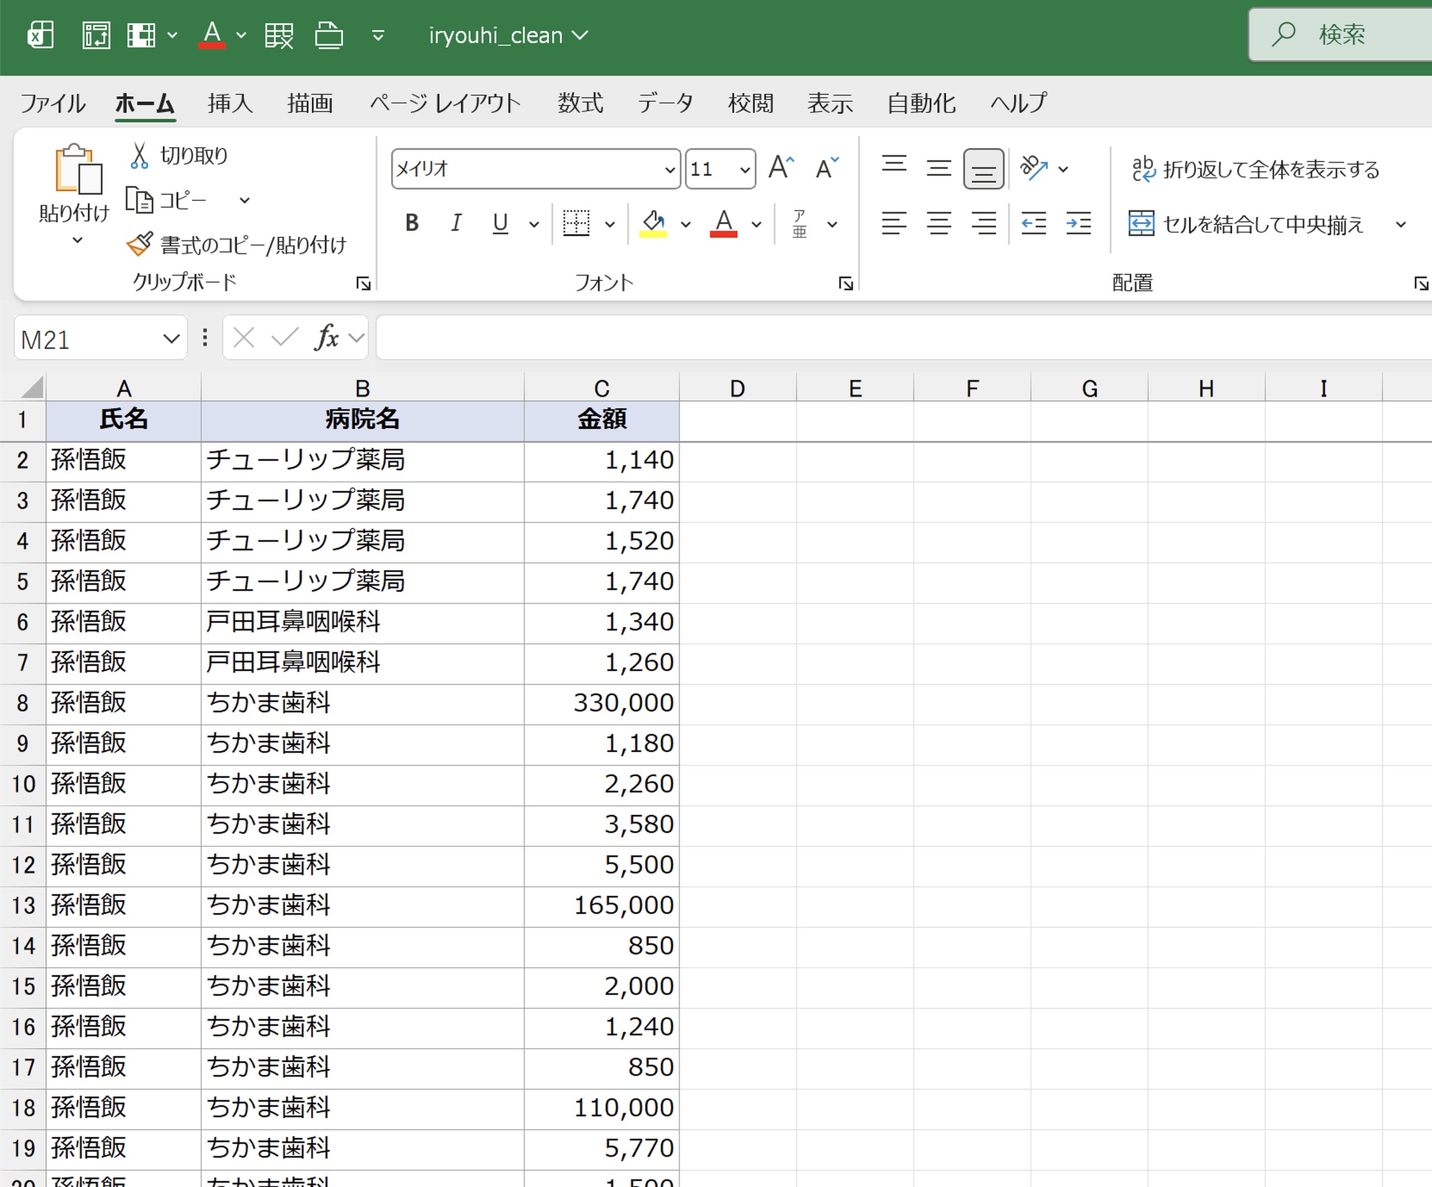Click the merge and center cells icon
The width and height of the screenshot is (1432, 1187).
tap(1141, 224)
